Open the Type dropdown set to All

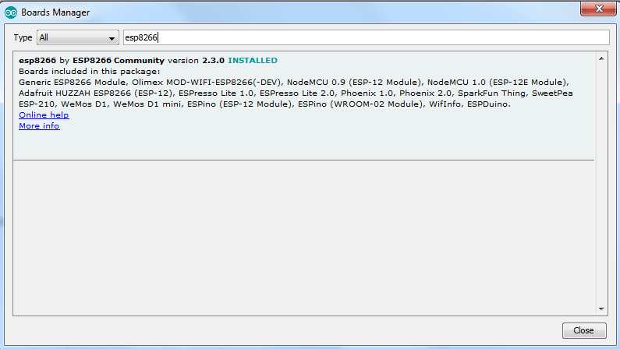78,37
